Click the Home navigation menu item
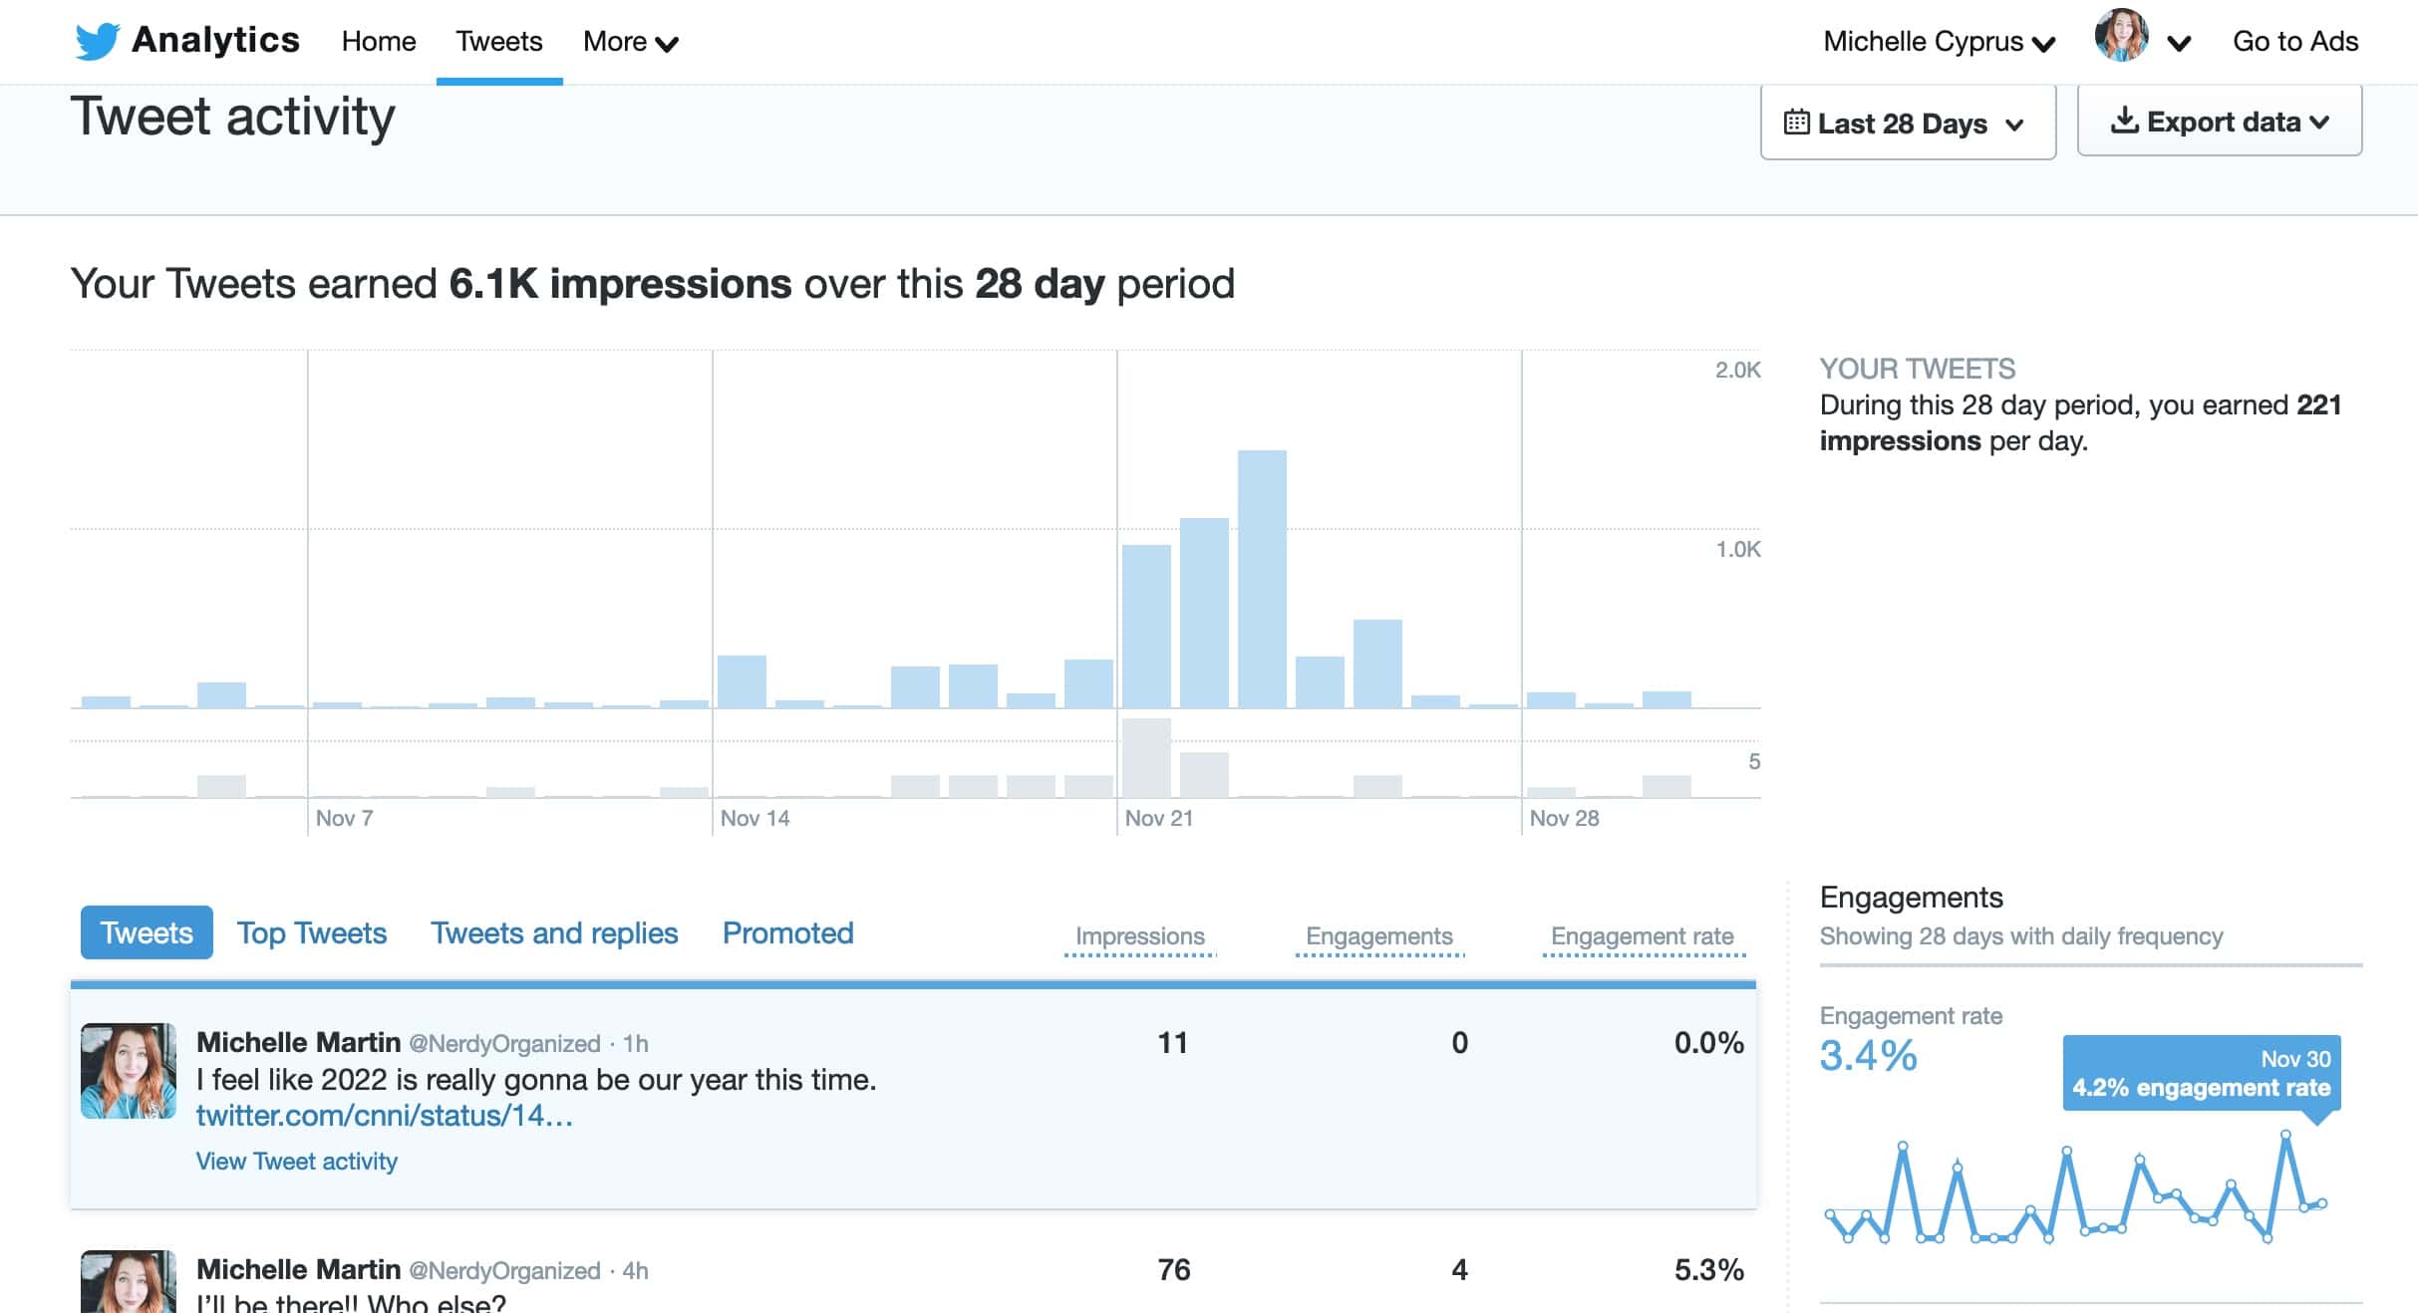 (377, 41)
